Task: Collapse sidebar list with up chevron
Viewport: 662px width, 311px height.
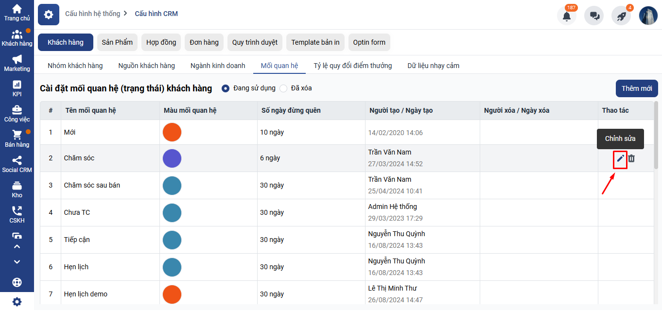Action: 17,247
